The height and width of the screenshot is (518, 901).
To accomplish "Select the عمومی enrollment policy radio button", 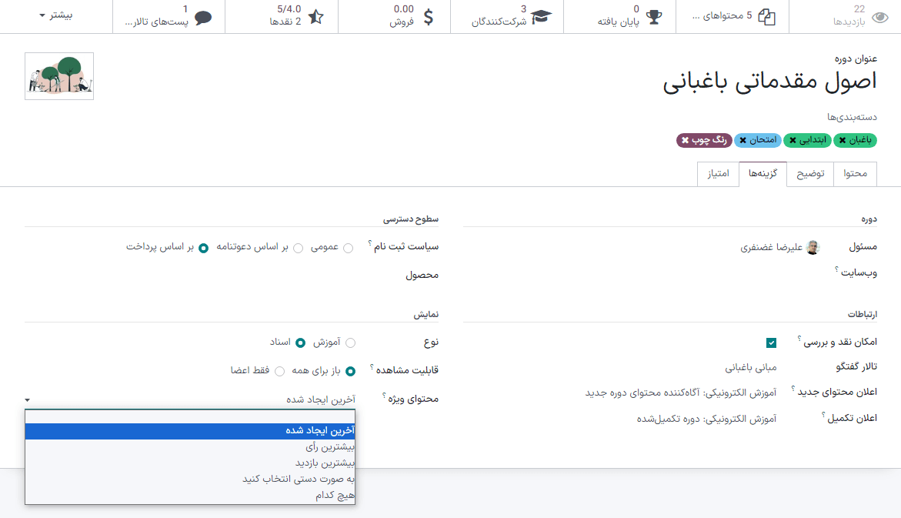I will 347,248.
